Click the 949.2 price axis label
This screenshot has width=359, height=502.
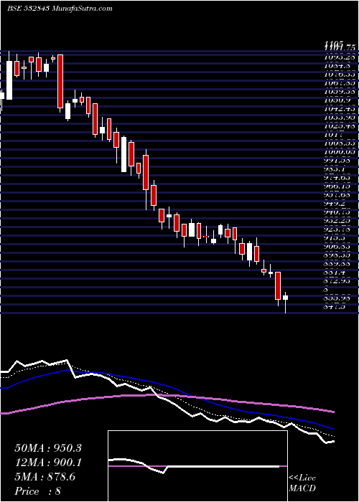[335, 203]
